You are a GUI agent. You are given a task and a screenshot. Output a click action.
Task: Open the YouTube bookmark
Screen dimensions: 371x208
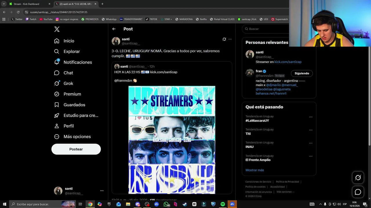coord(46,19)
